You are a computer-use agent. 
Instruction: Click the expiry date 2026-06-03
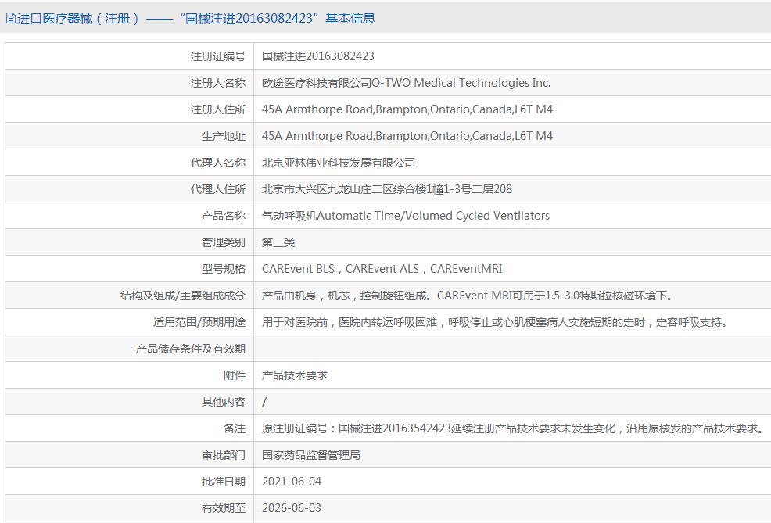(x=291, y=508)
